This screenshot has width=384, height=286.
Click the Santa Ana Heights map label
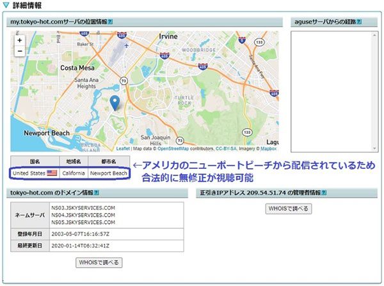86,83
